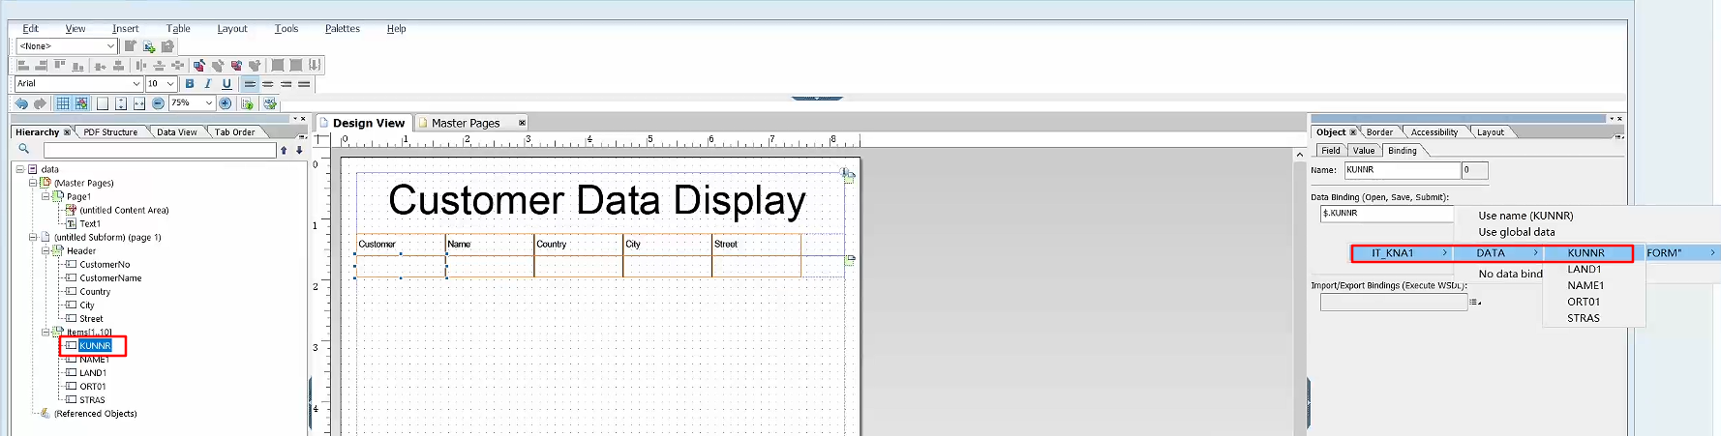Viewport: 1721px width, 436px height.
Task: Click the Zoom Out minus icon
Action: point(158,103)
